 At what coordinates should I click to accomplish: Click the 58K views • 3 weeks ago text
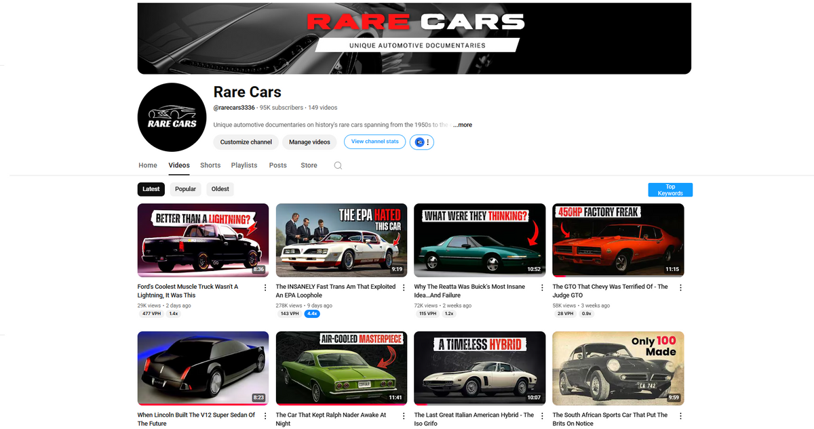(581, 306)
